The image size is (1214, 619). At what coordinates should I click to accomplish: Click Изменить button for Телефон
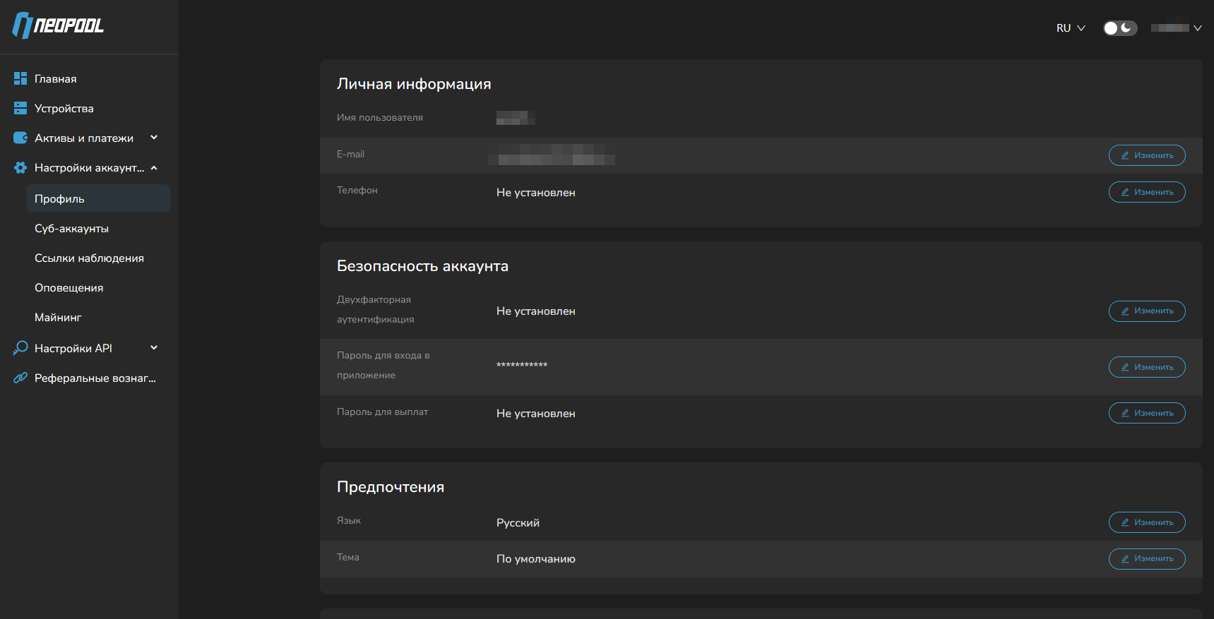[1147, 192]
